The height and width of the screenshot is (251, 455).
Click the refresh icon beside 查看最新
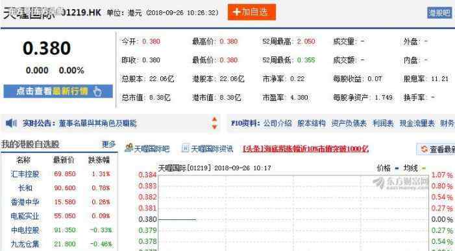[x=424, y=149]
